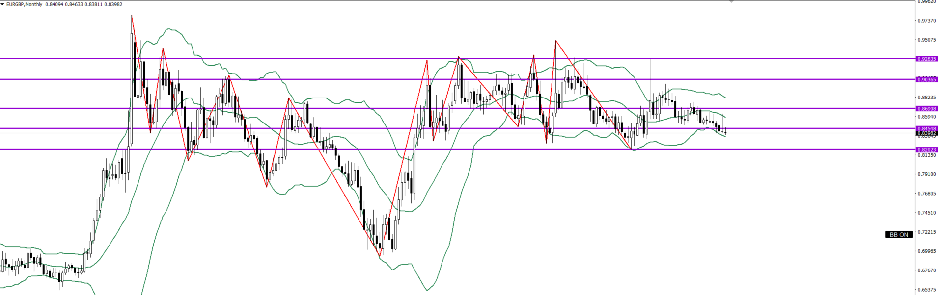The height and width of the screenshot is (295, 939).
Task: Select the 0.82023 purple price label
Action: pos(927,150)
